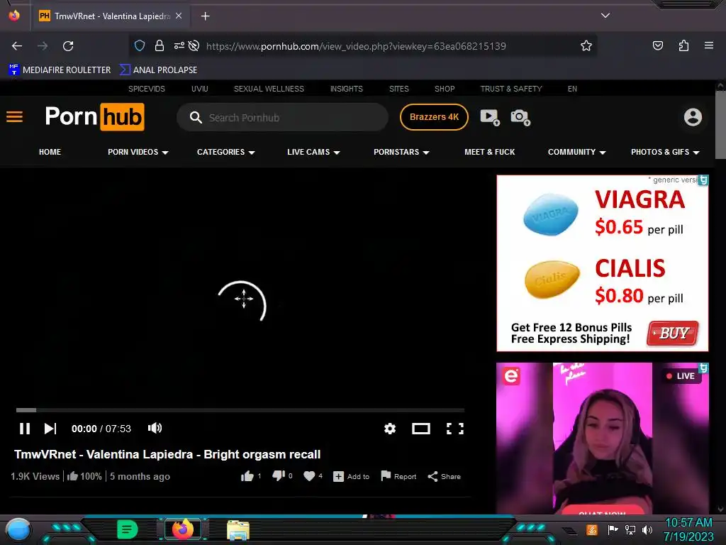Screen dimensions: 726x545
Task: Expand the PHOTOS & GIFS dropdown
Action: [665, 152]
